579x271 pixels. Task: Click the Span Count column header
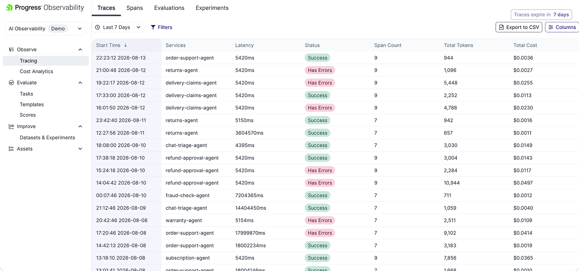(388, 45)
